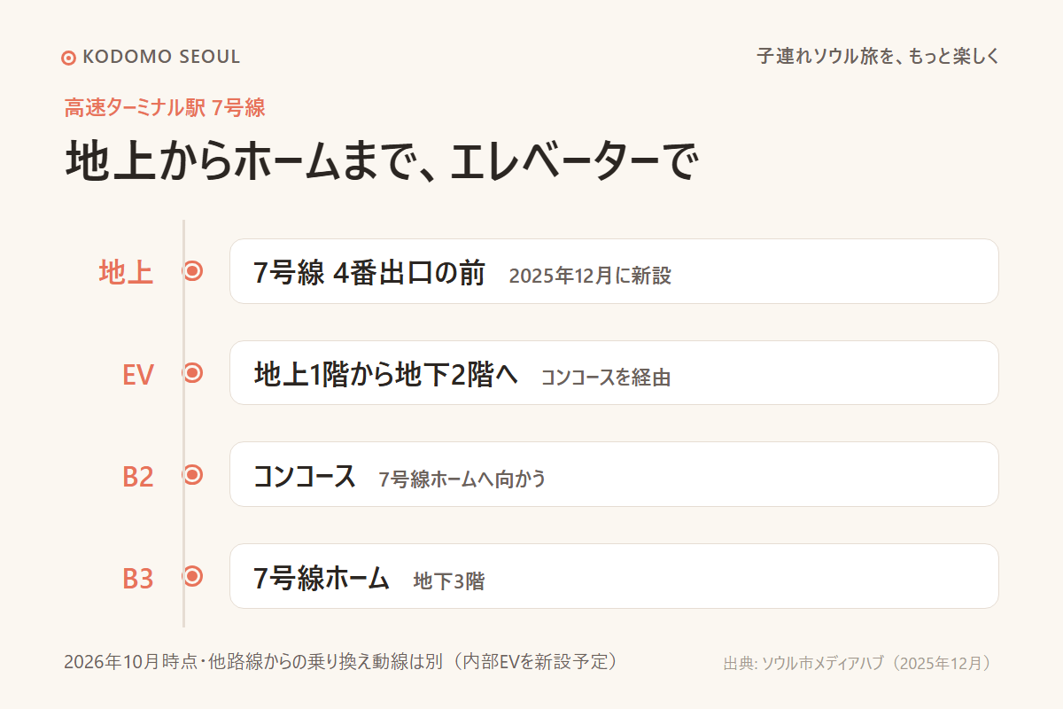Click the KODOMO SEOUL logo circle icon
Image resolution: width=1063 pixels, height=709 pixels.
click(68, 58)
